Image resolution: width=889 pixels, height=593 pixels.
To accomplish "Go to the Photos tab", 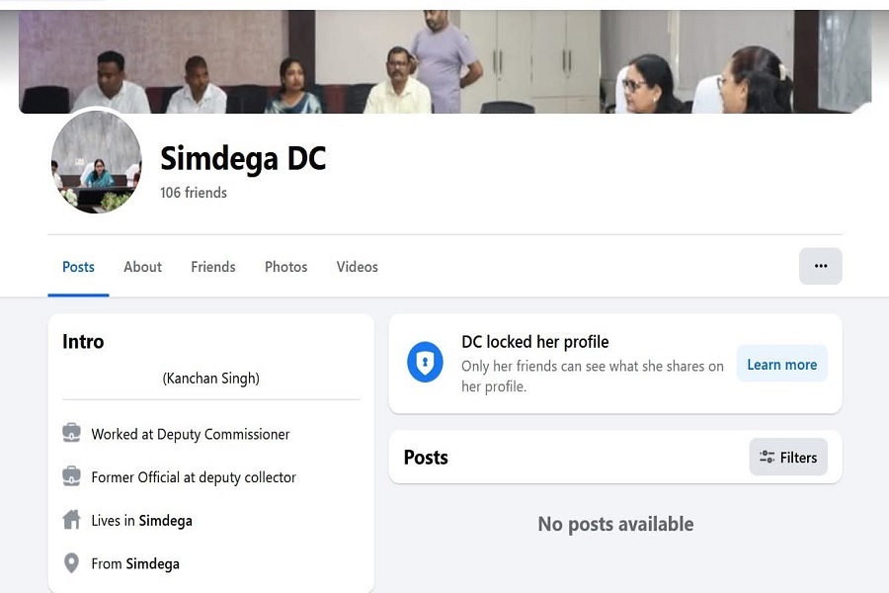I will tap(285, 267).
